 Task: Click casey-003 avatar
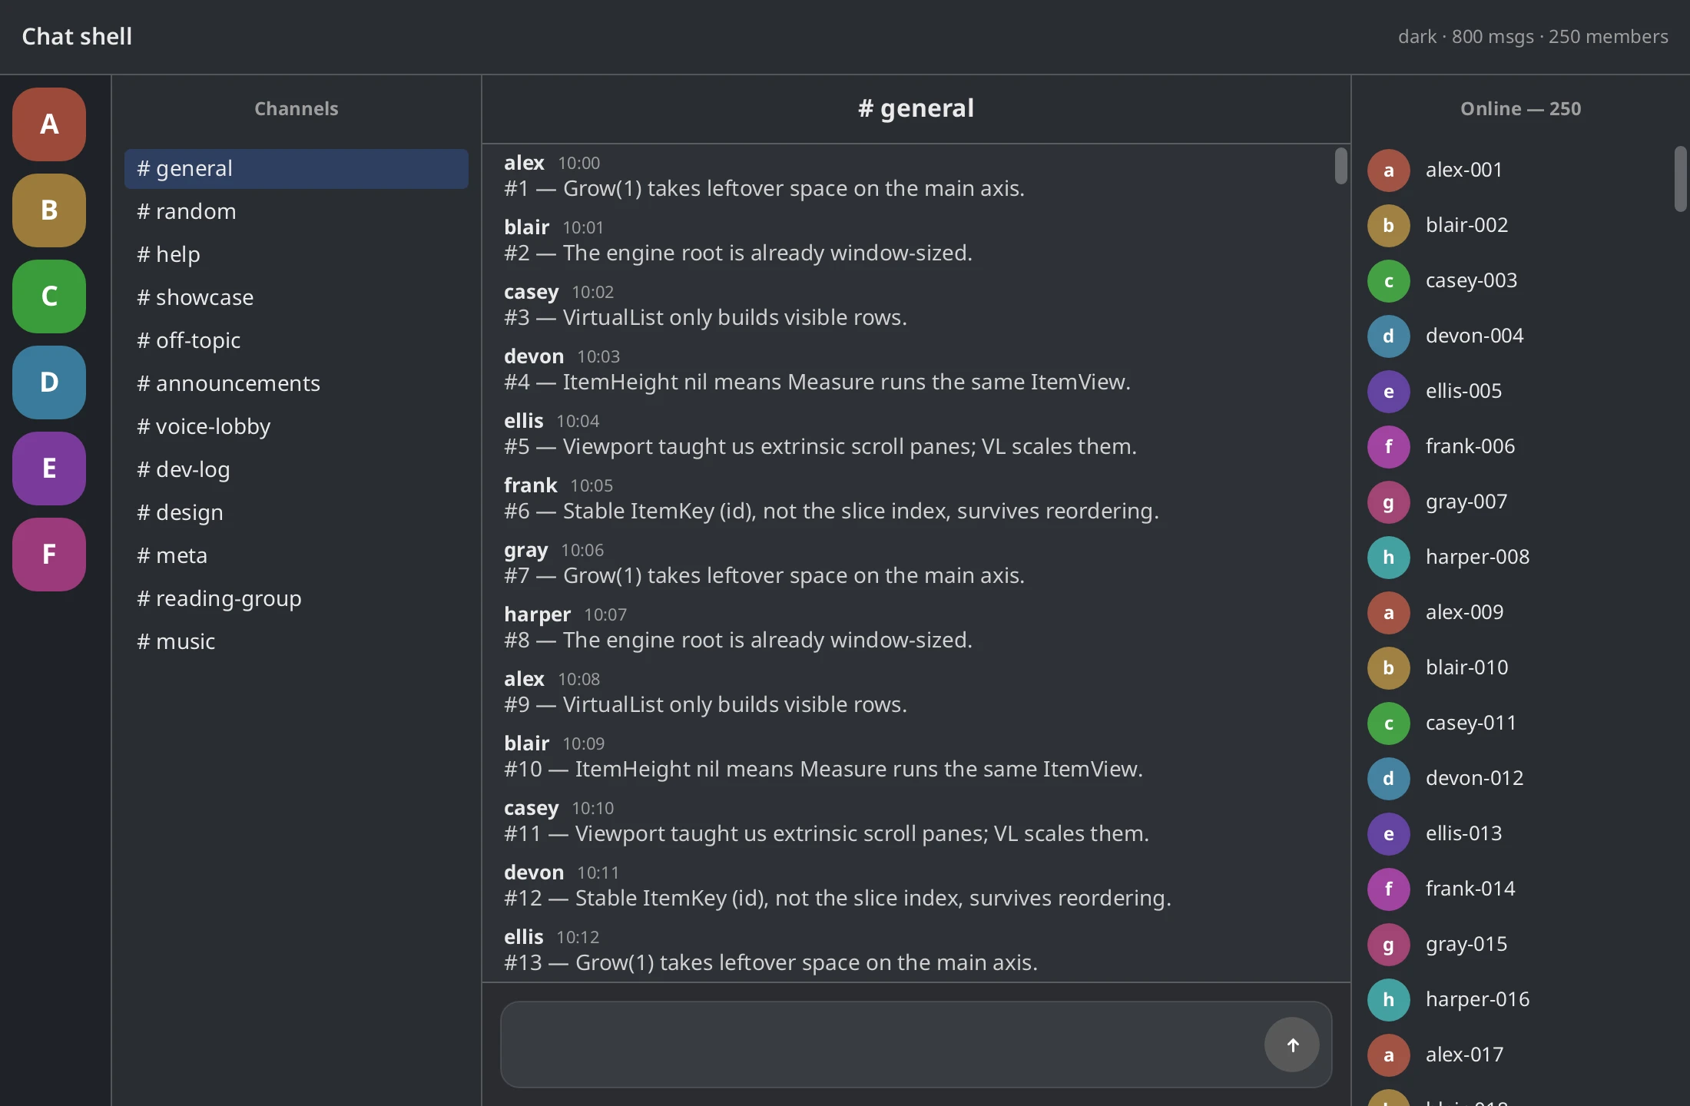1389,281
